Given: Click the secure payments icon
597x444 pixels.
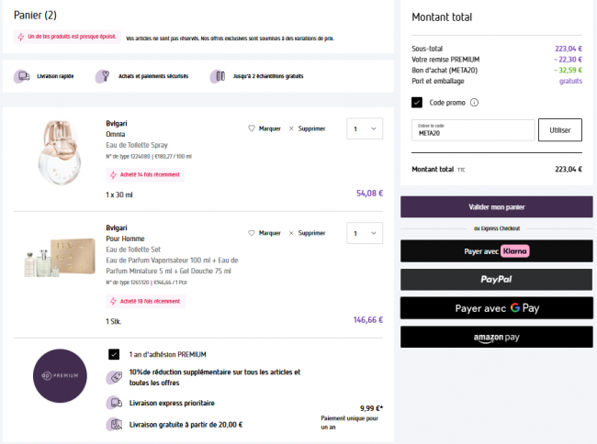Looking at the screenshot, I should 103,76.
